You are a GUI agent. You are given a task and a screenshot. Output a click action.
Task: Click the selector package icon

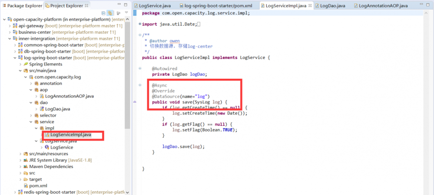pyautogui.click(x=36, y=115)
